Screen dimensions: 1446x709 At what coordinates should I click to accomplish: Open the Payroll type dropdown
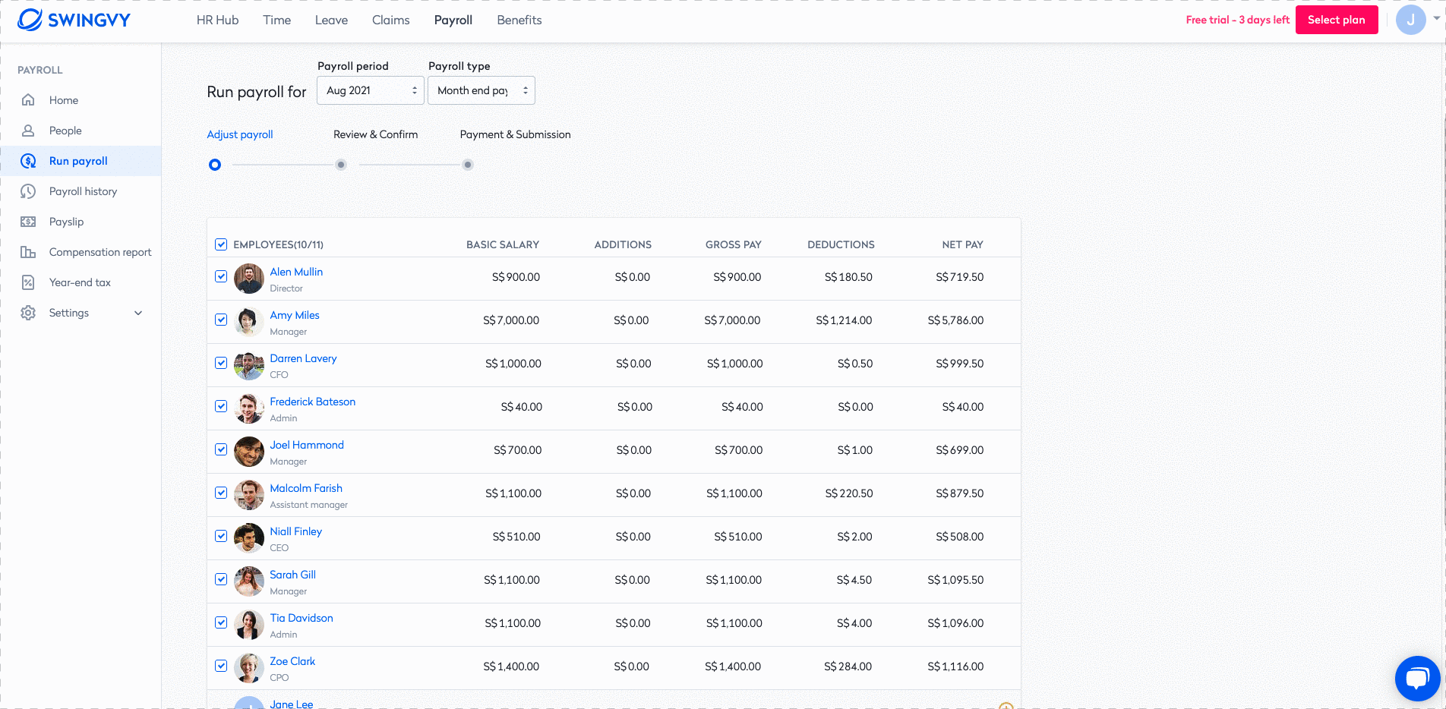[x=481, y=90]
